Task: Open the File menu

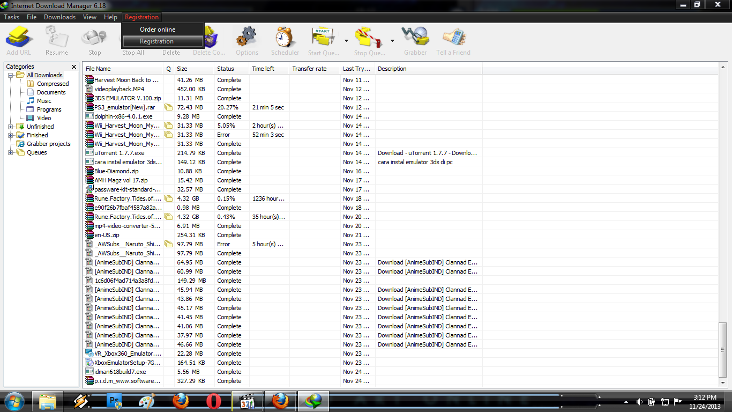Action: (32, 17)
